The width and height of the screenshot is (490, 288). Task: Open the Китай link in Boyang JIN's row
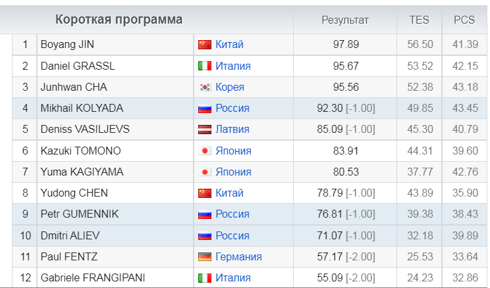coord(229,44)
